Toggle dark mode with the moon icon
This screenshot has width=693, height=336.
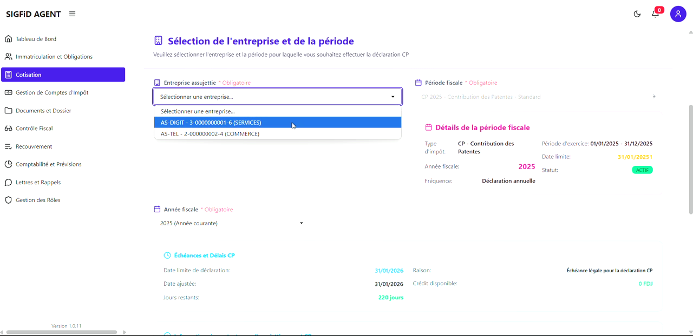click(x=637, y=14)
